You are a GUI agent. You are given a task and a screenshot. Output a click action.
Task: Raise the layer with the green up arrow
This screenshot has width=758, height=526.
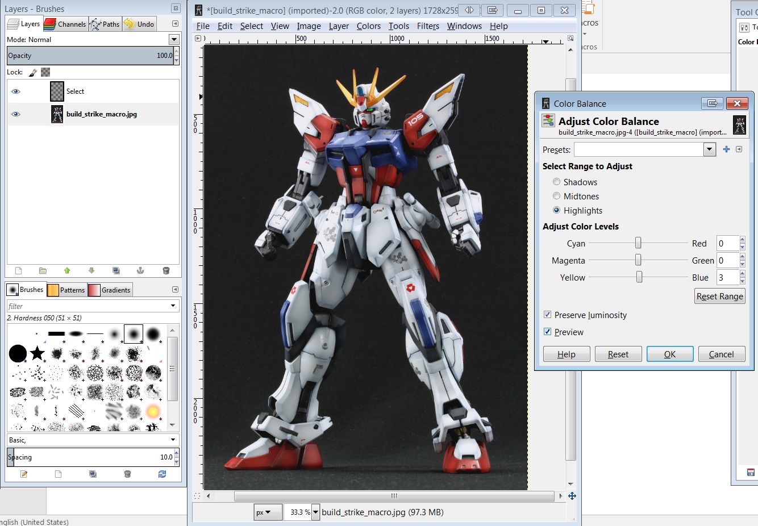coord(67,271)
